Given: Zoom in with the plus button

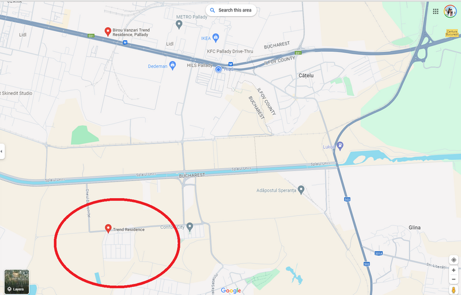Looking at the screenshot, I should pyautogui.click(x=454, y=270).
